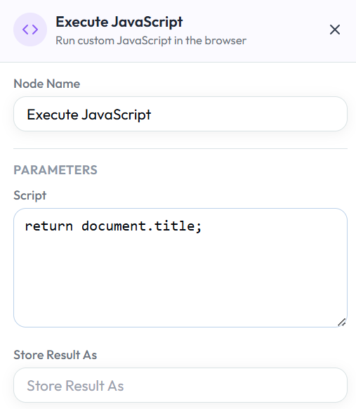Click the purple code brackets icon
Image resolution: width=356 pixels, height=409 pixels.
click(x=30, y=30)
